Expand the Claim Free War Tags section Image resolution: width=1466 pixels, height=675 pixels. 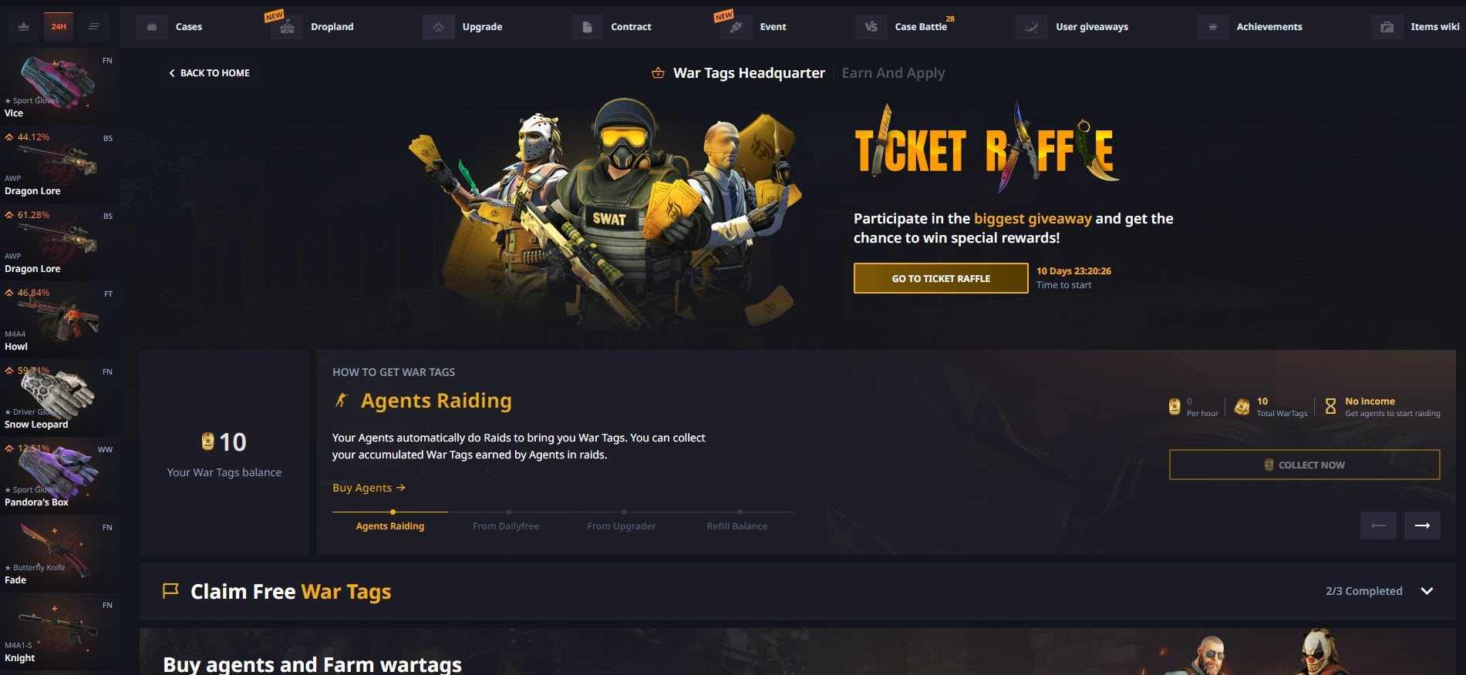point(1427,591)
